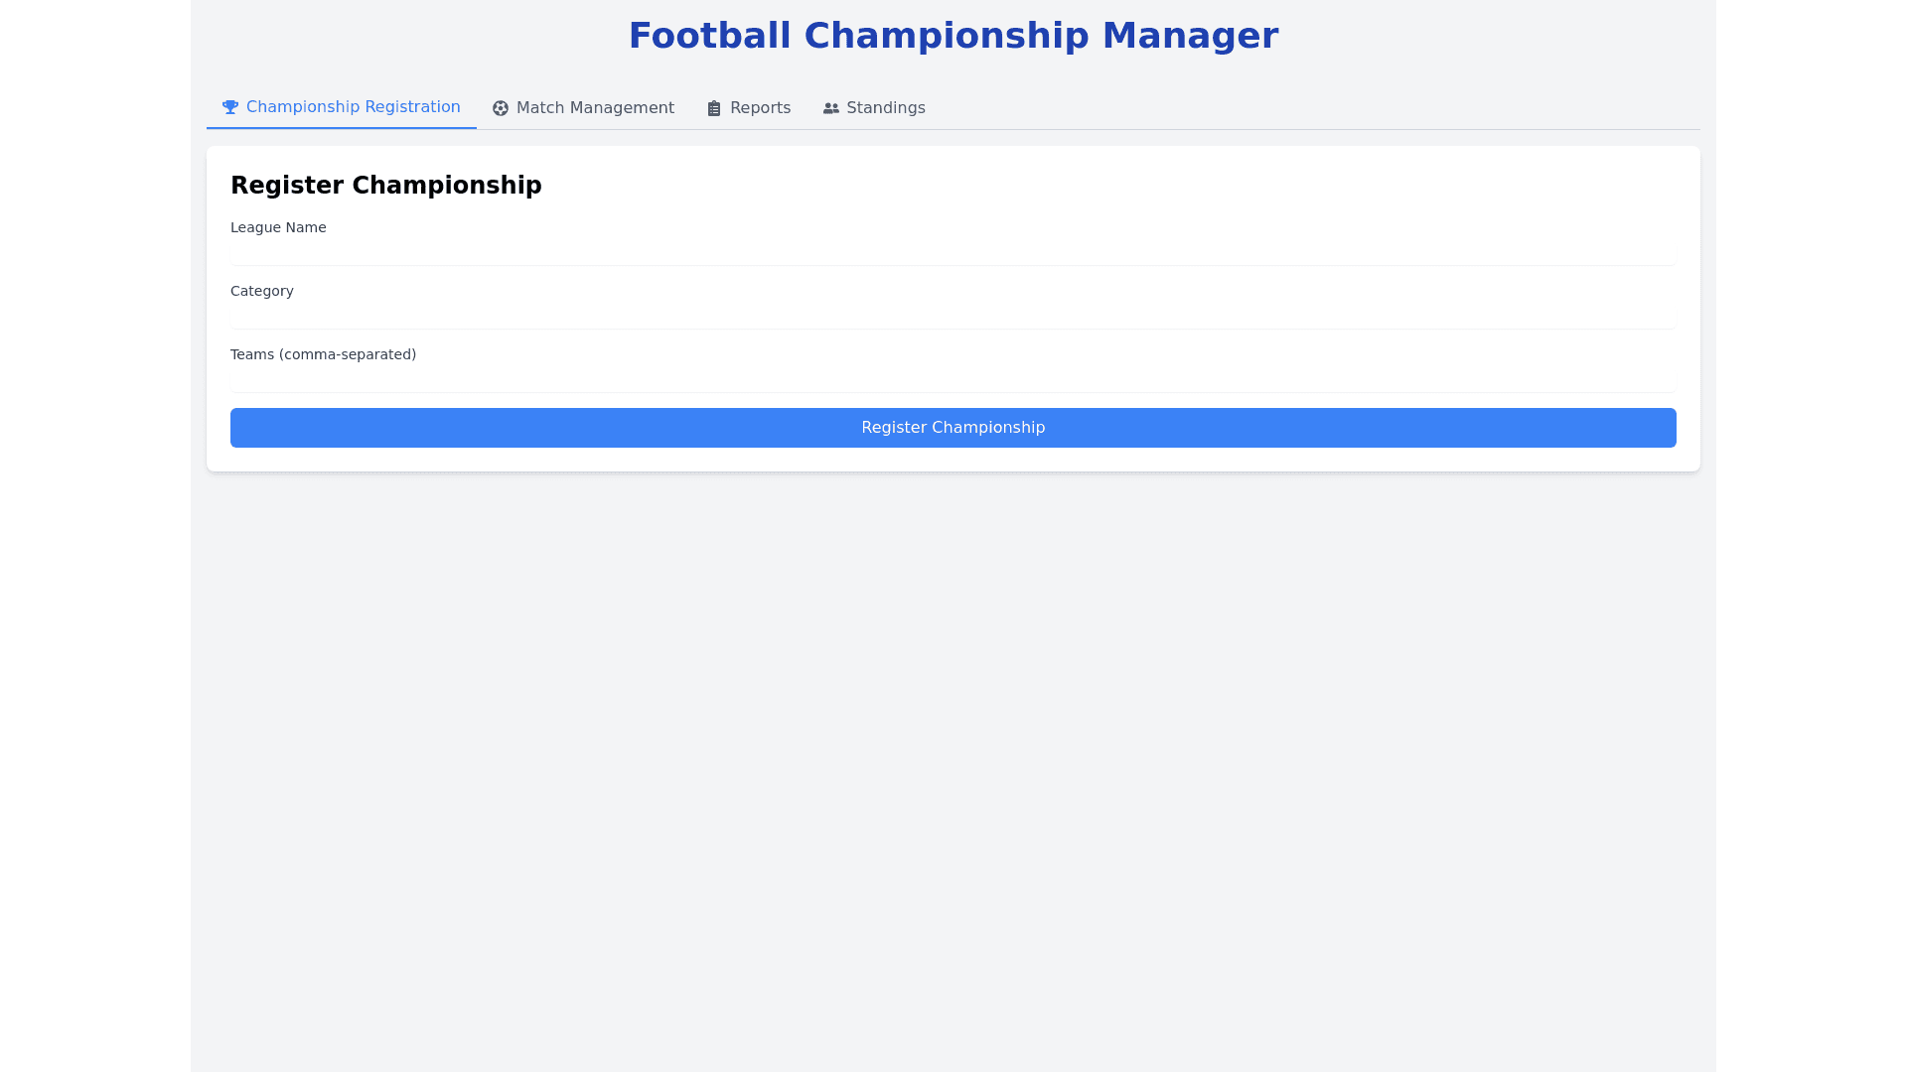Focus the Teams comma-separated input
1907x1072 pixels.
tap(953, 379)
